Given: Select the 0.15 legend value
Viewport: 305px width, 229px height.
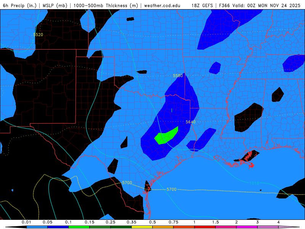Looking at the screenshot, I should coord(90,222).
